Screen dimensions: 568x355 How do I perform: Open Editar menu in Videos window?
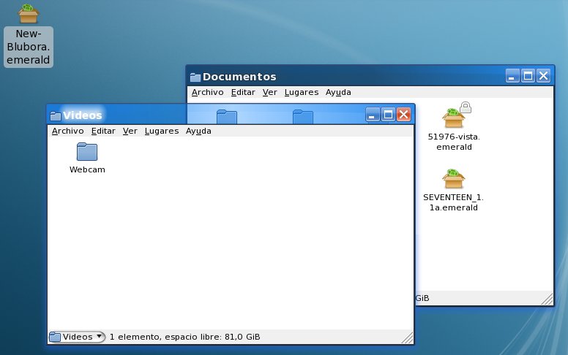click(x=103, y=131)
